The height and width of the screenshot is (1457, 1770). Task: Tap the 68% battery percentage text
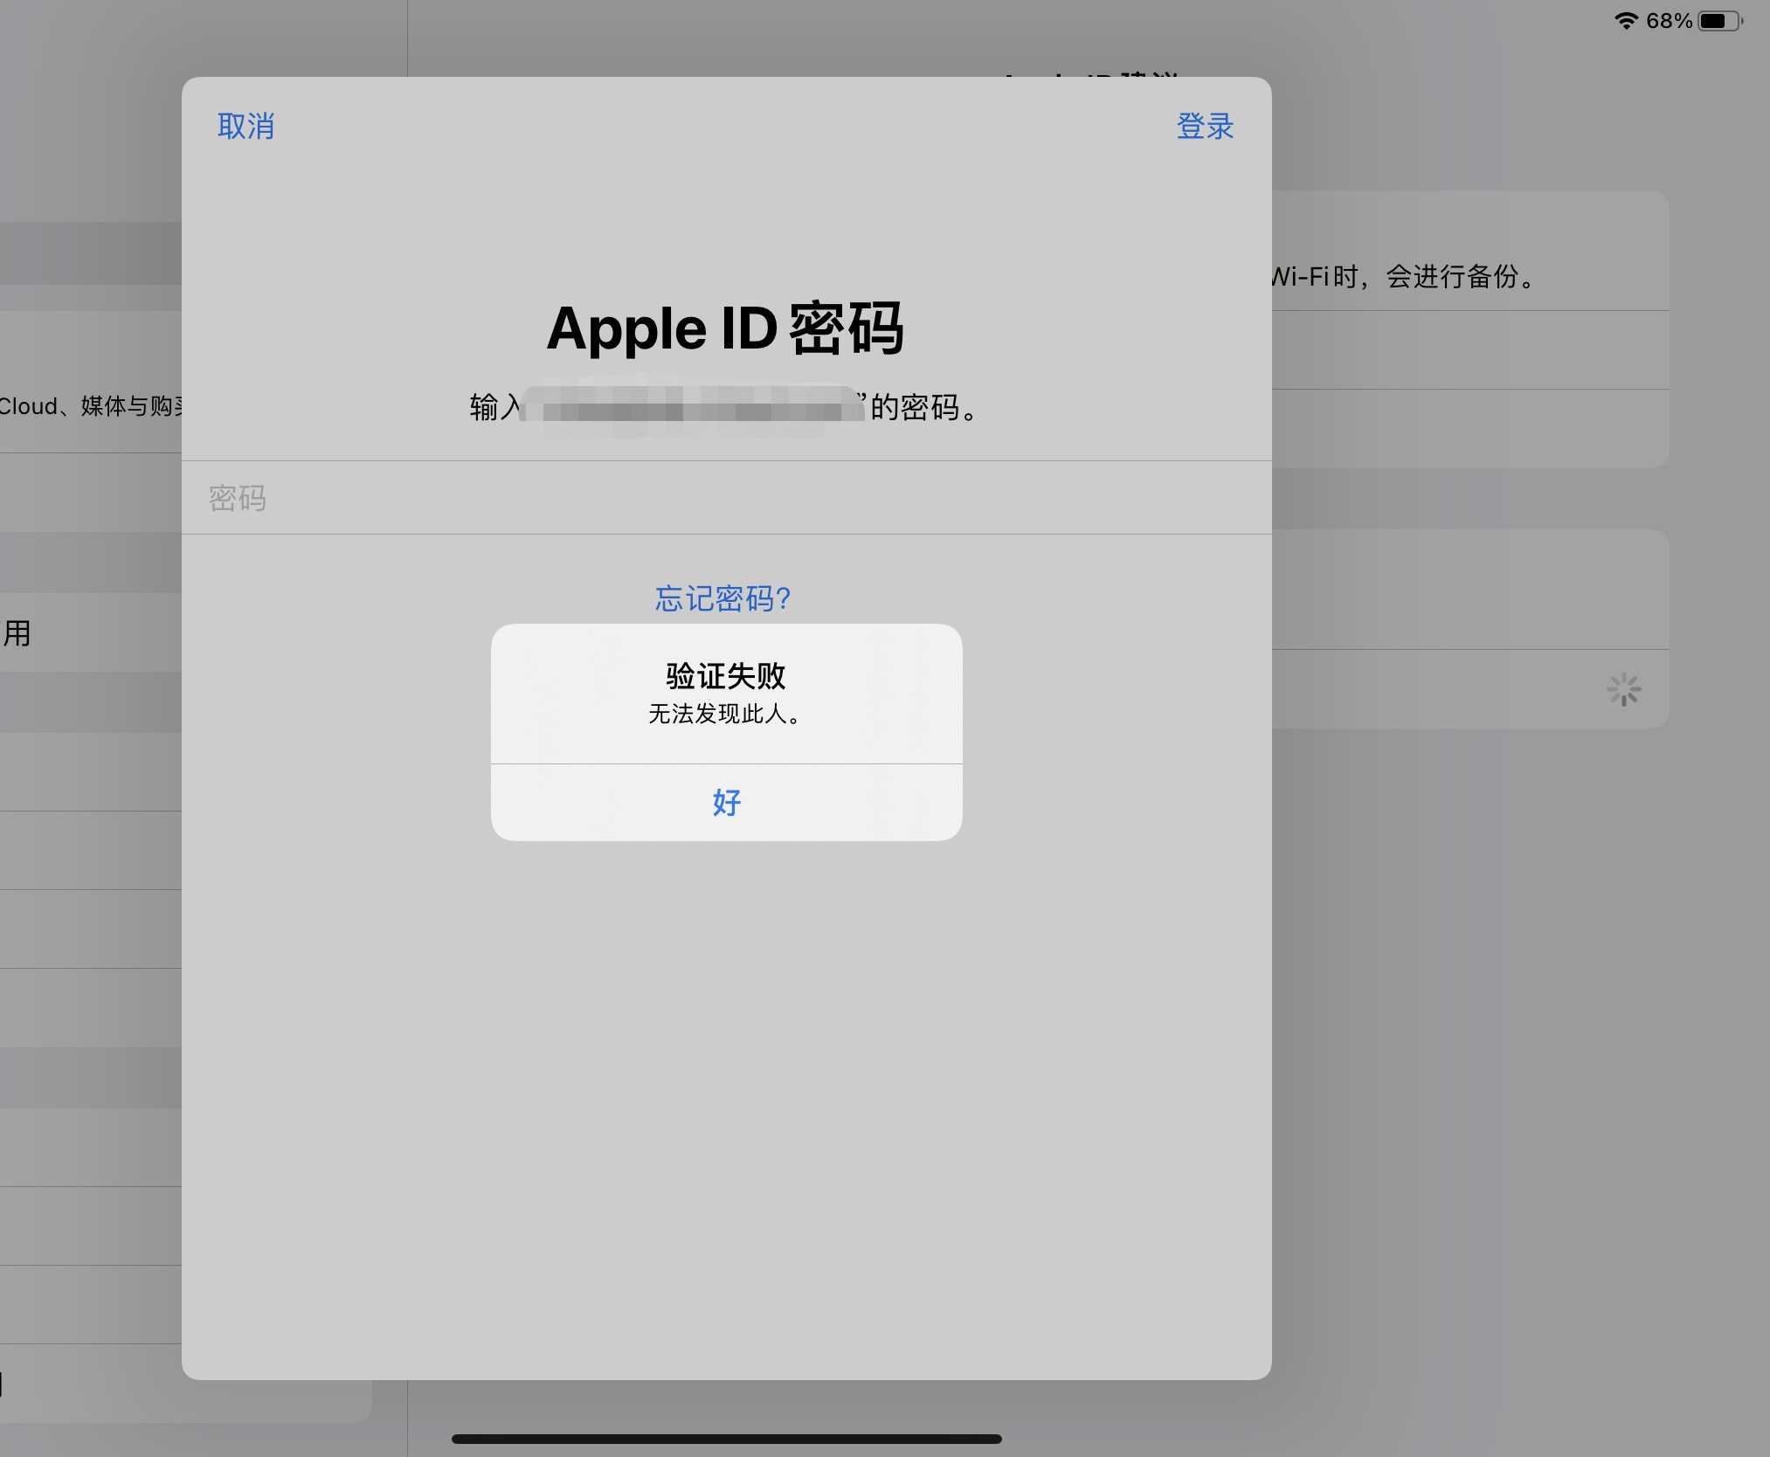pyautogui.click(x=1669, y=21)
